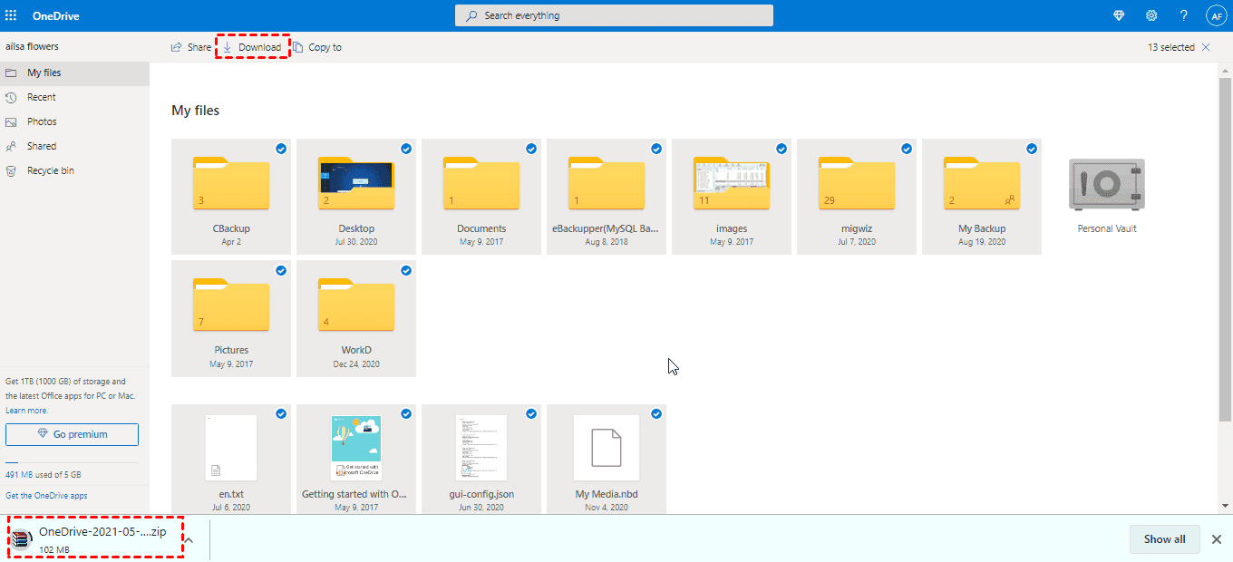
Task: Click the premium diamond icon in header
Action: [1119, 15]
